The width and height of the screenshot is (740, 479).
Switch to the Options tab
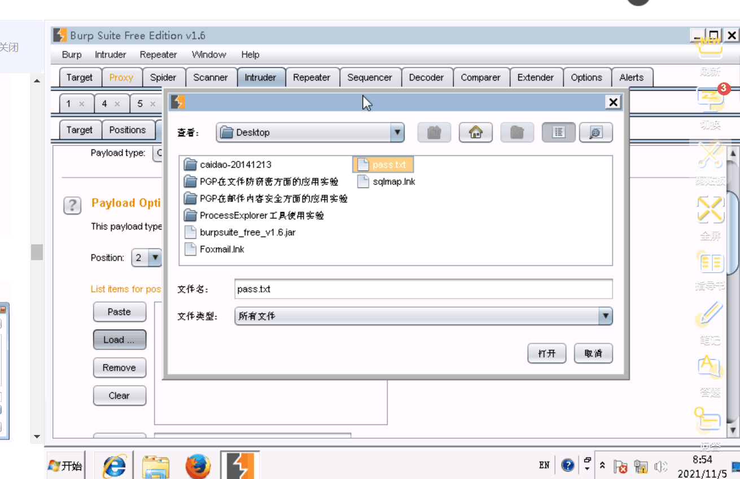[x=586, y=78]
